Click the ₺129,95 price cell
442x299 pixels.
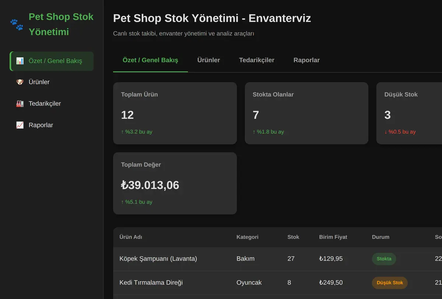(x=331, y=259)
